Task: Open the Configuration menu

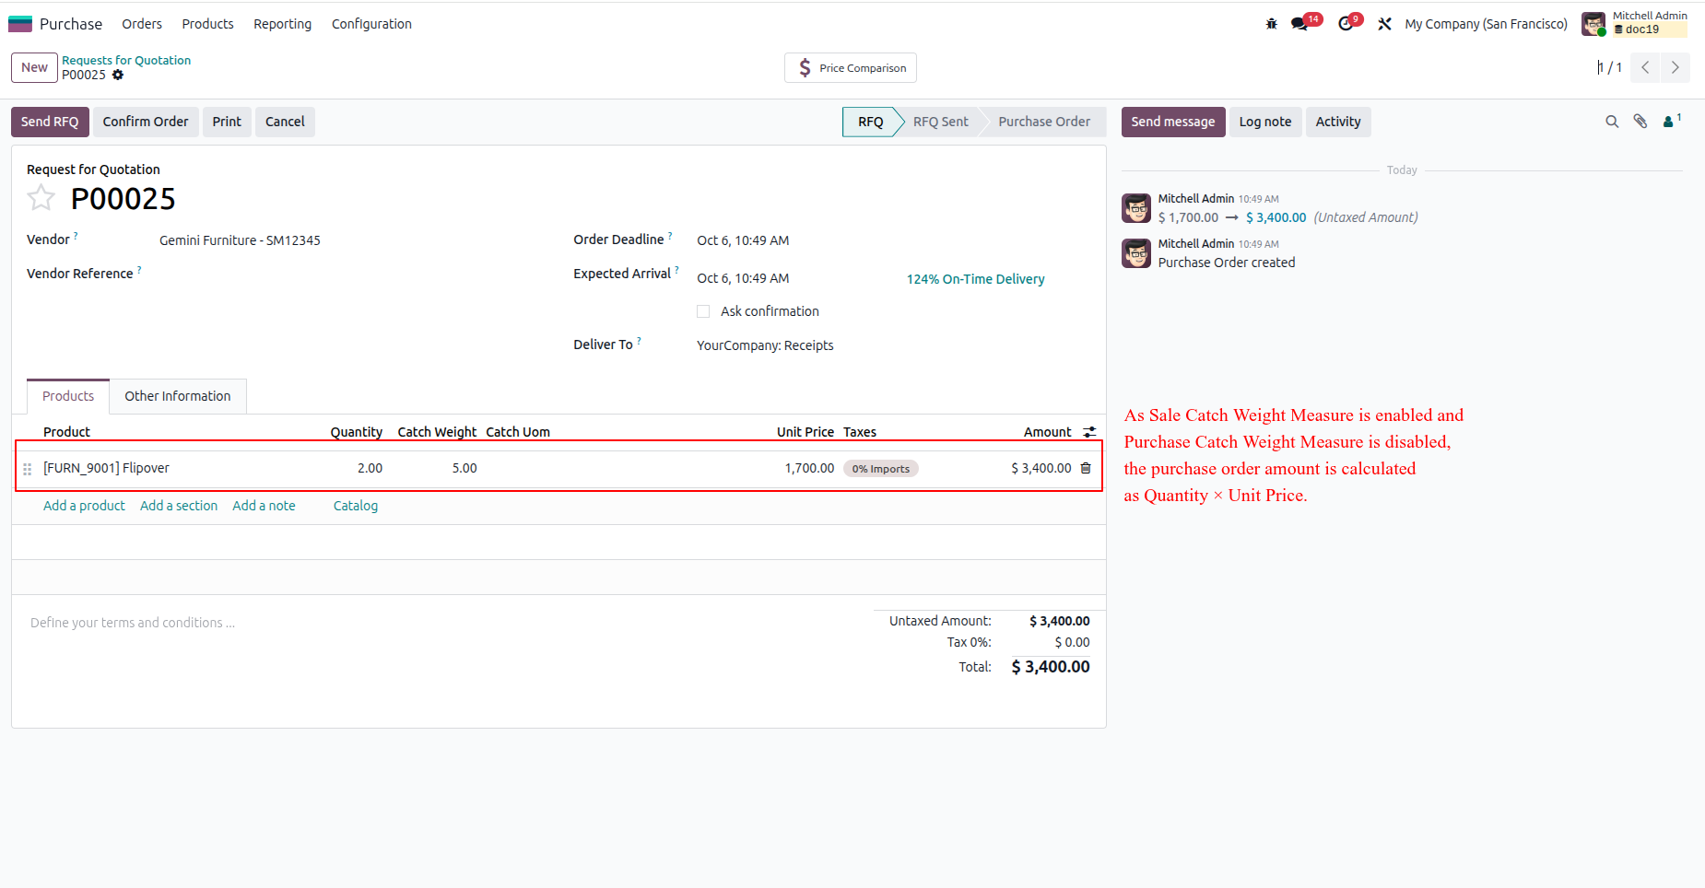Action: [x=371, y=24]
